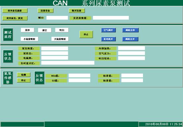This screenshot has height=127, width=183.
Task: Click the 标准值 field beside NOx值
Action: pyautogui.click(x=132, y=75)
